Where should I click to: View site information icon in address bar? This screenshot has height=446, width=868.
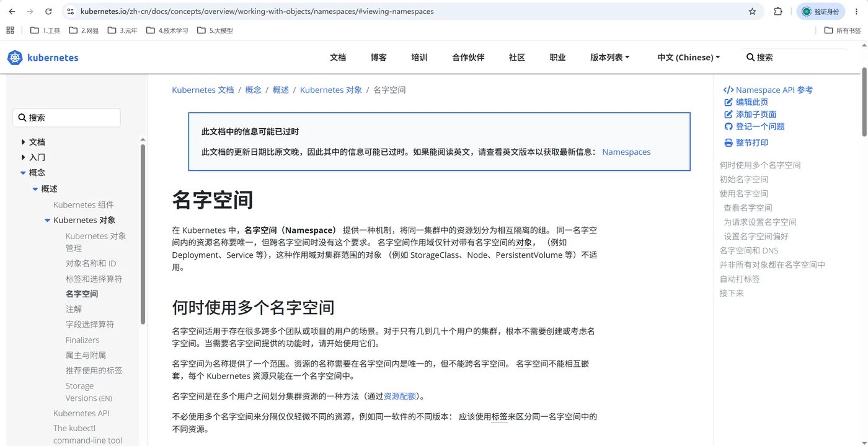(71, 11)
